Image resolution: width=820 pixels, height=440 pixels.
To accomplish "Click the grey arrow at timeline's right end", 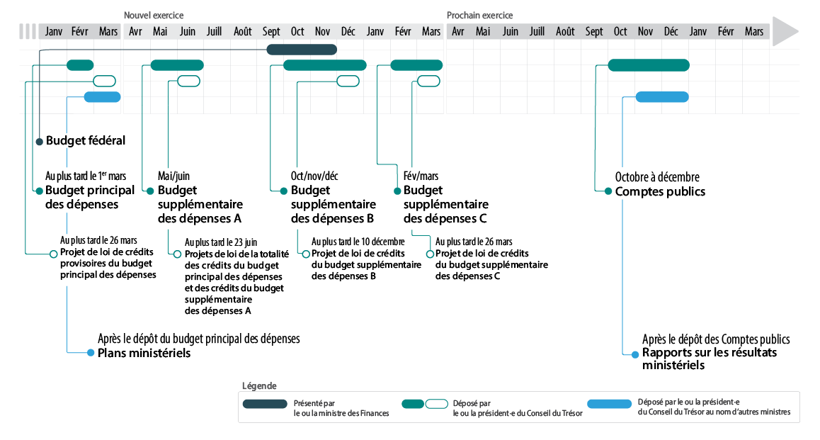I will coord(785,31).
